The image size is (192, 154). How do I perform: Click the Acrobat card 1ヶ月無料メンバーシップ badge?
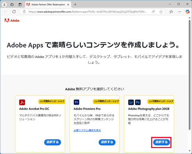click(52, 101)
